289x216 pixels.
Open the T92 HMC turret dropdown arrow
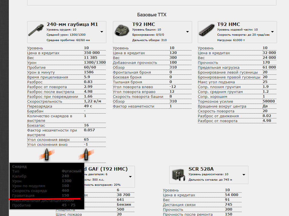point(188,32)
